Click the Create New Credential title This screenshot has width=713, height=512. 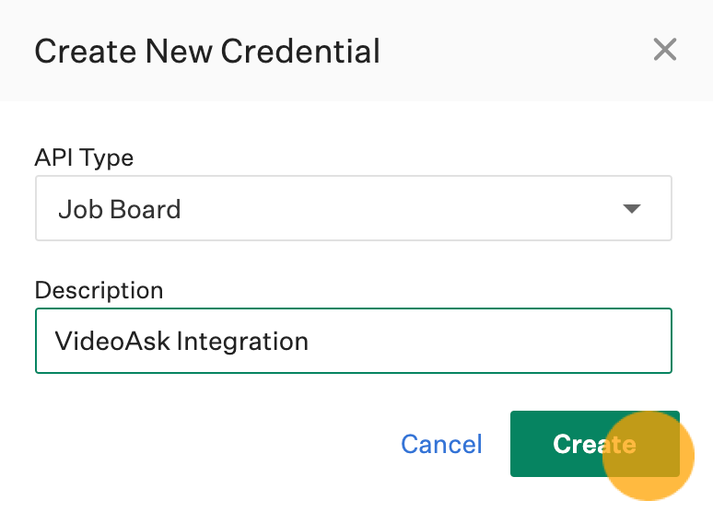point(207,51)
